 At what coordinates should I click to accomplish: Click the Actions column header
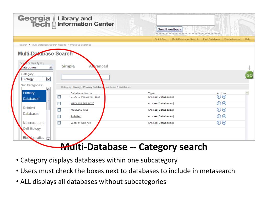(221, 93)
